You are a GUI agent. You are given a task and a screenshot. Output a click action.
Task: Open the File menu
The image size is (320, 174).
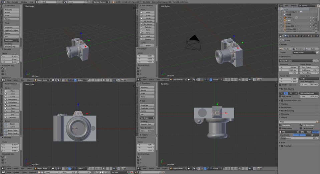(x=8, y=2)
